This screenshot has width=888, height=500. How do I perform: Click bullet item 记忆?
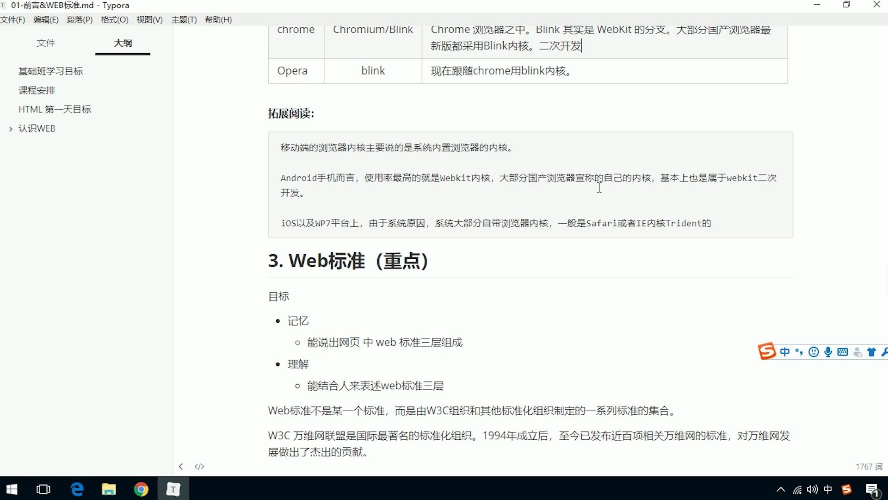point(298,321)
